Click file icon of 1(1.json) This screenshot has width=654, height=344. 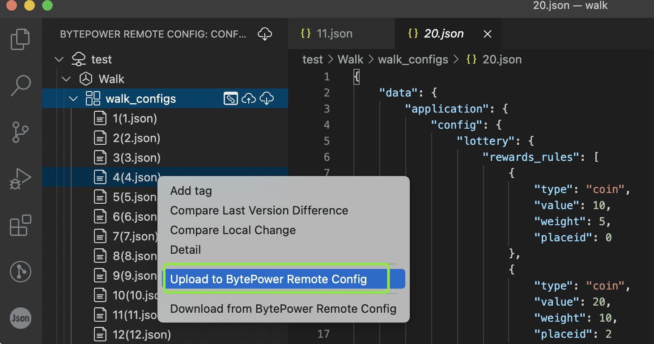click(100, 118)
